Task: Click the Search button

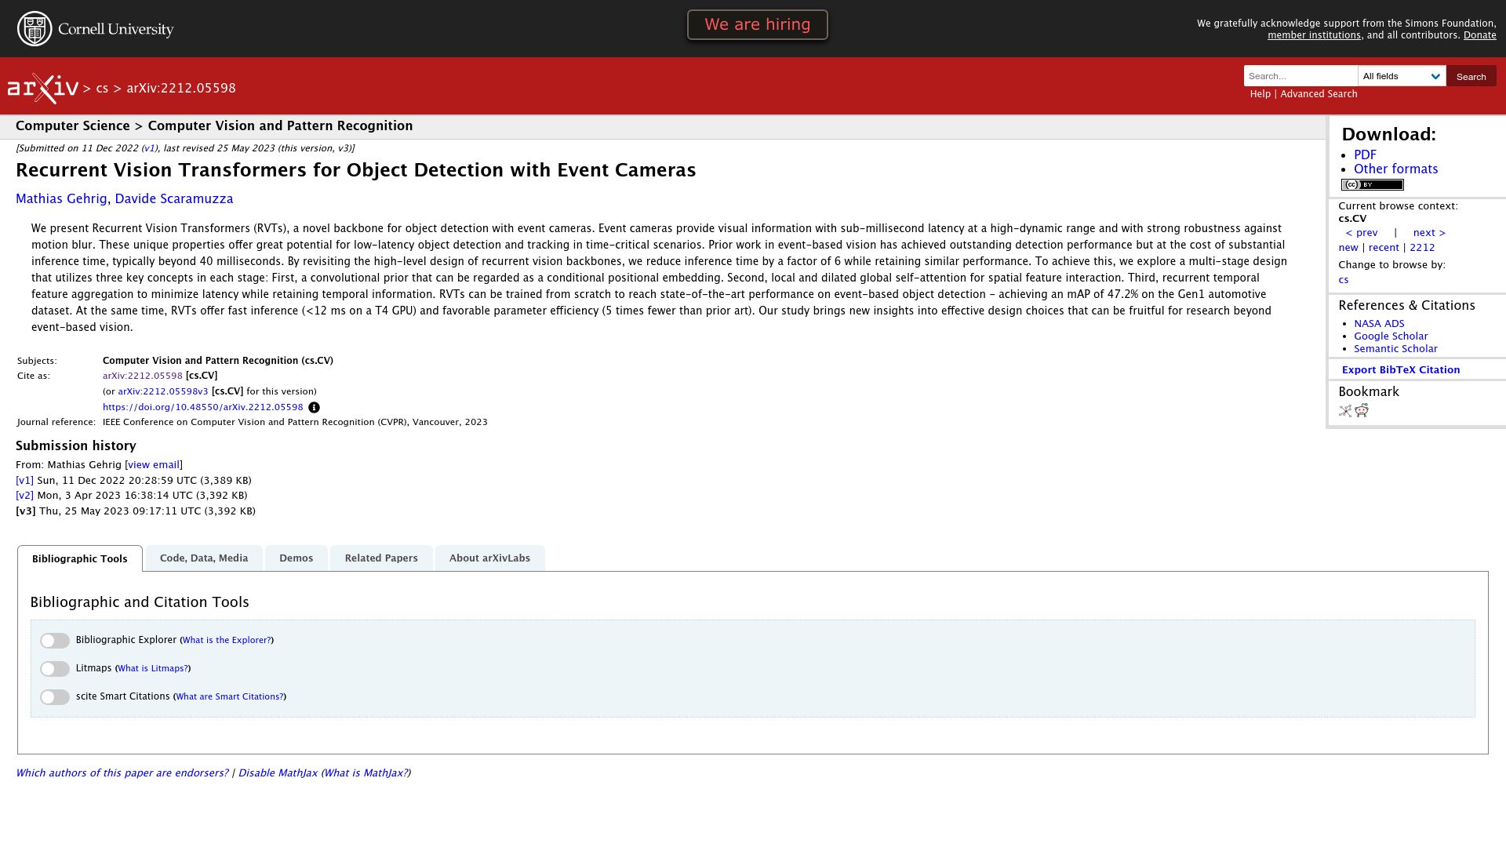Action: [x=1471, y=76]
